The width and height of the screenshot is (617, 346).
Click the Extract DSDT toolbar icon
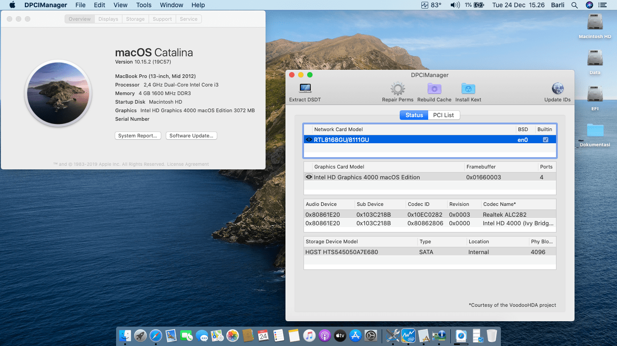pyautogui.click(x=304, y=89)
